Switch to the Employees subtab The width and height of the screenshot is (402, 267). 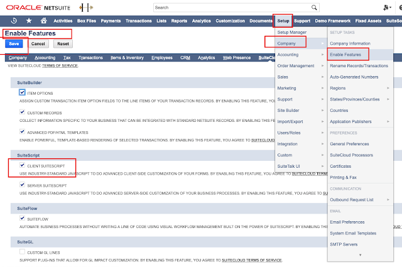[x=162, y=57]
